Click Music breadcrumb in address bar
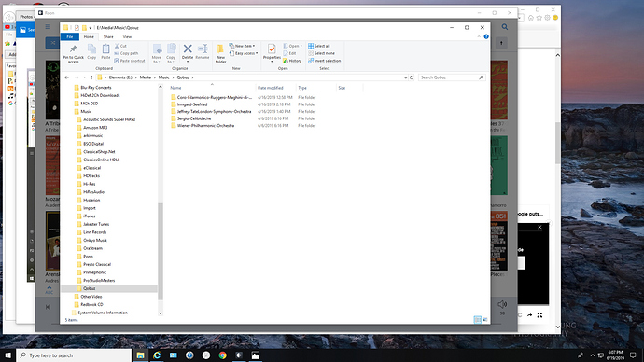Screen dimensions: 644x362 163,77
